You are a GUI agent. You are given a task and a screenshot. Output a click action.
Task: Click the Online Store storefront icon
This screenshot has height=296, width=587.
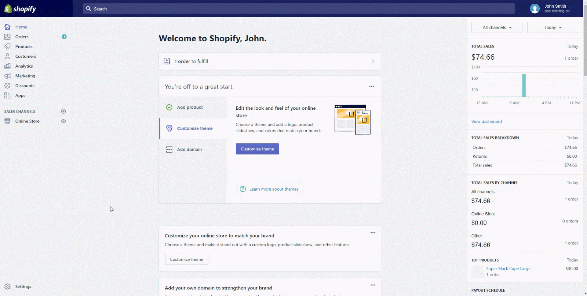click(7, 121)
